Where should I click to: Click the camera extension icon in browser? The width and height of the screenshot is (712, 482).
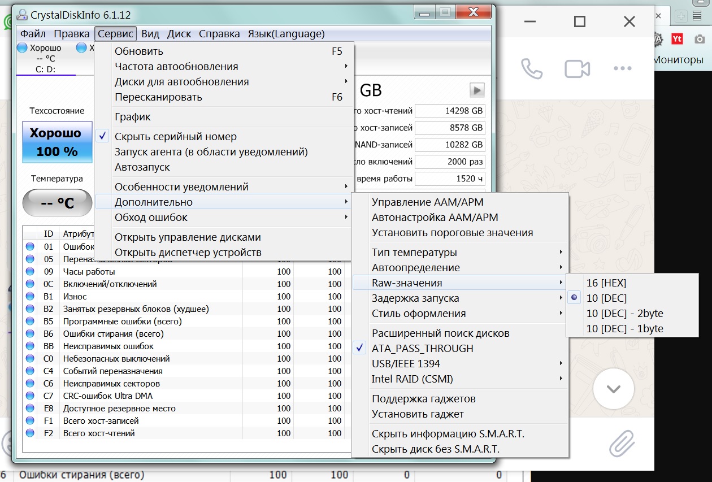[700, 39]
